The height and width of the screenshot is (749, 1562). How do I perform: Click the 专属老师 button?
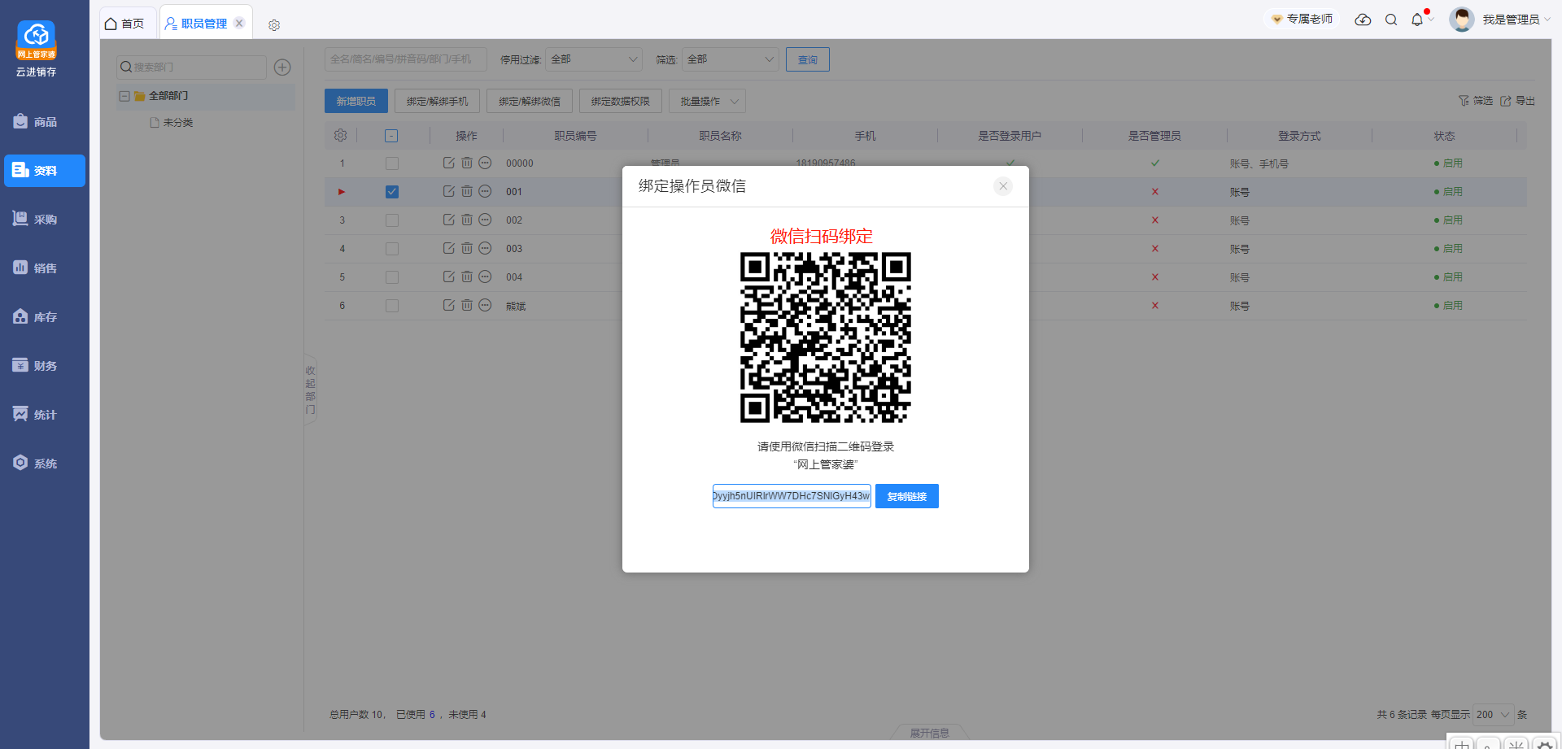point(1302,19)
